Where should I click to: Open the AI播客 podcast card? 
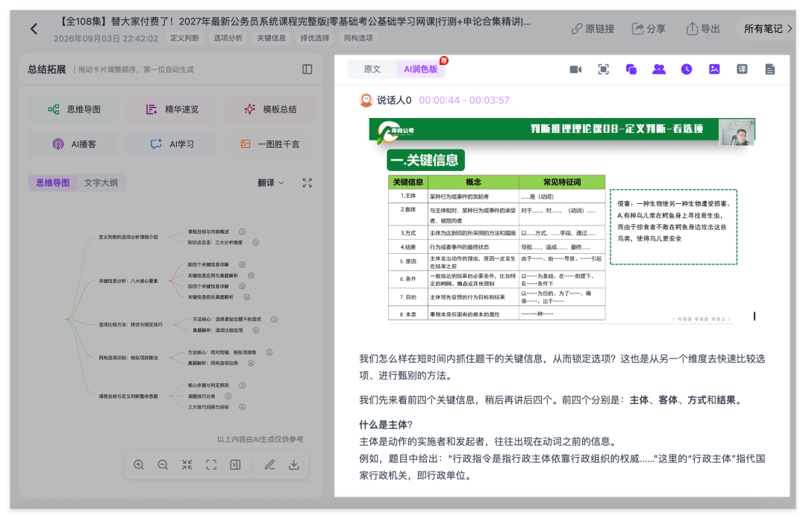73,144
